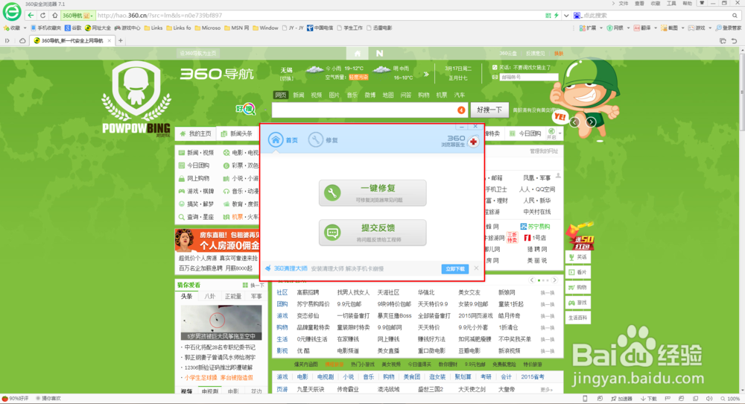Open the 管理我的网址 link
This screenshot has height=404, width=745.
click(544, 151)
